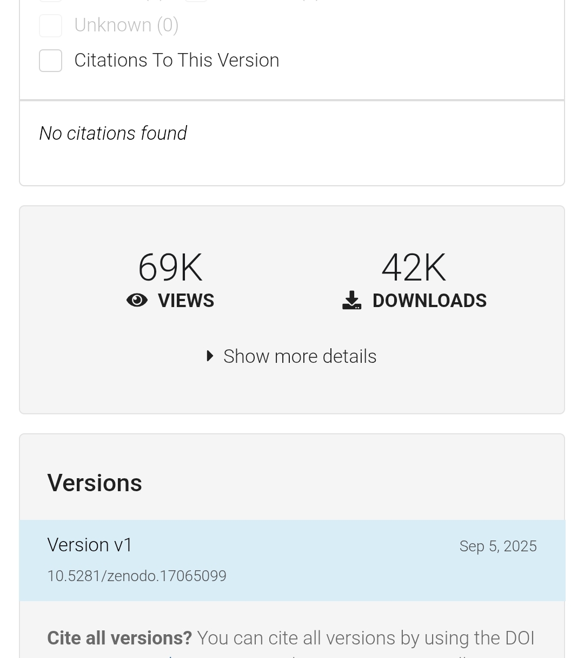The width and height of the screenshot is (584, 658).
Task: Click the Sep 5, 2025 version date
Action: tap(497, 546)
